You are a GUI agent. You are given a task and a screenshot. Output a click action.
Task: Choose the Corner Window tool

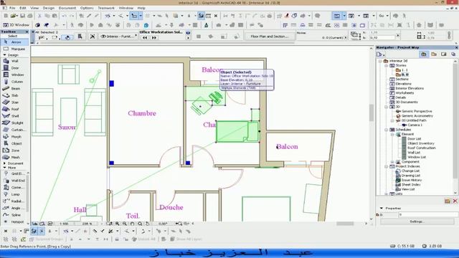coord(14,188)
